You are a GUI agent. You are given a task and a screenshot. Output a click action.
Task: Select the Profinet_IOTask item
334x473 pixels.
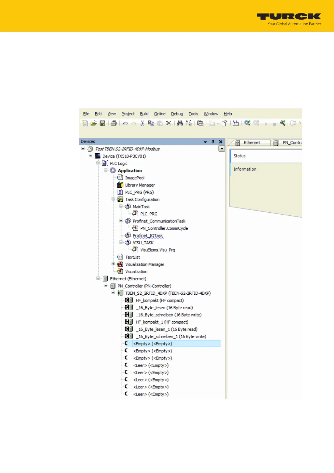[x=148, y=235]
